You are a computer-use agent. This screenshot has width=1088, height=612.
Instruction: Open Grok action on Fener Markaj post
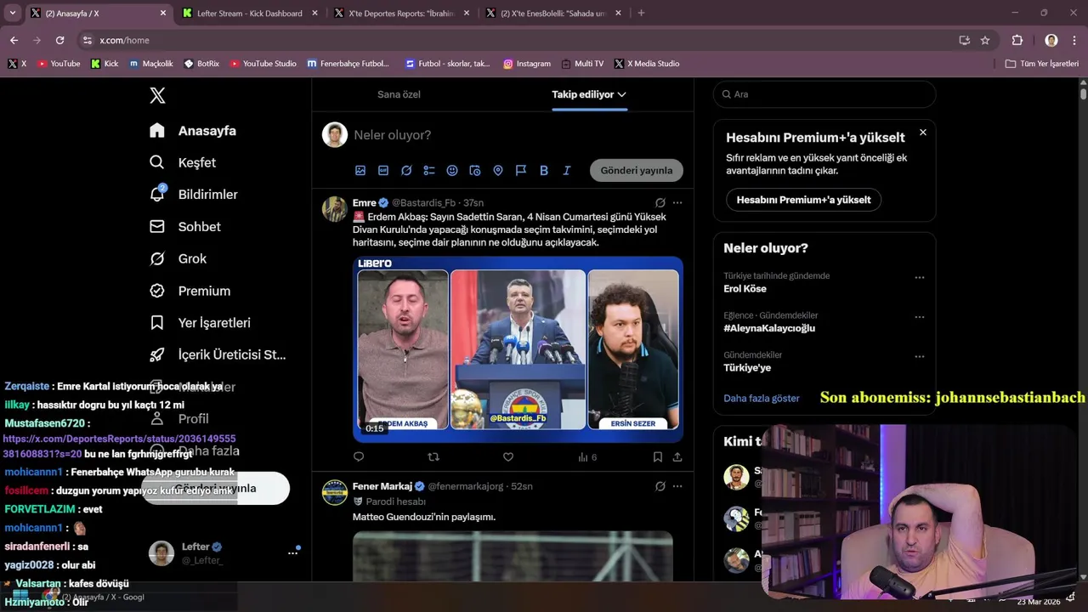660,486
